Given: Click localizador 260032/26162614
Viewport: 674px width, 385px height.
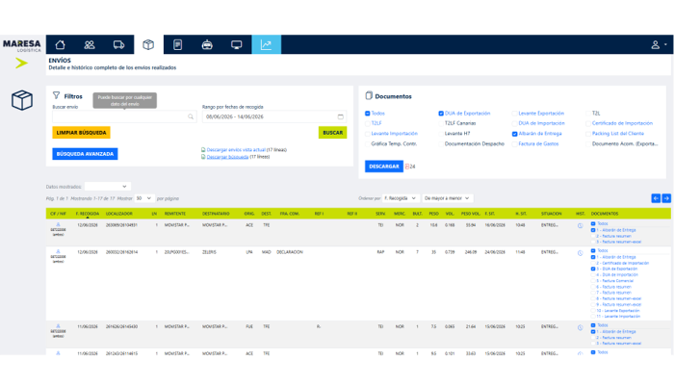Looking at the screenshot, I should (121, 252).
